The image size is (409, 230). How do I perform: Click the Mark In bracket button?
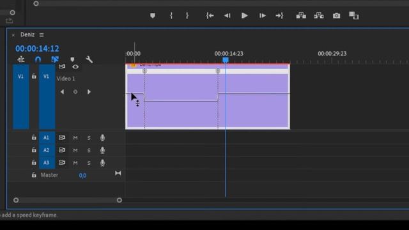[171, 15]
